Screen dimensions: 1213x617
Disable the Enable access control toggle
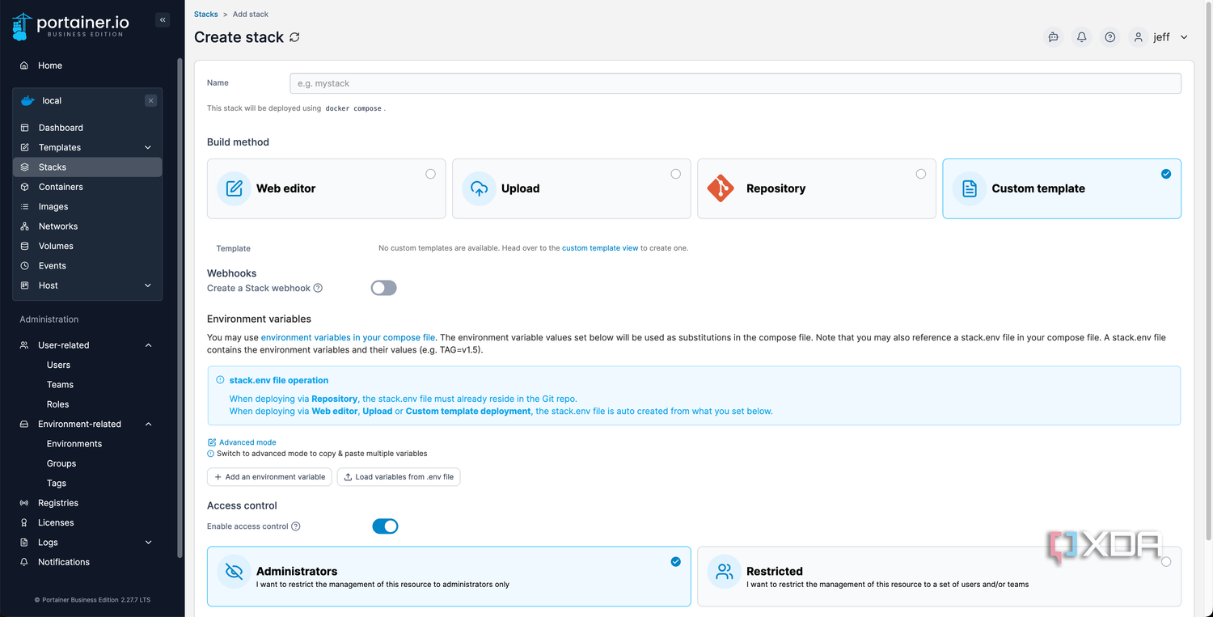(x=385, y=526)
